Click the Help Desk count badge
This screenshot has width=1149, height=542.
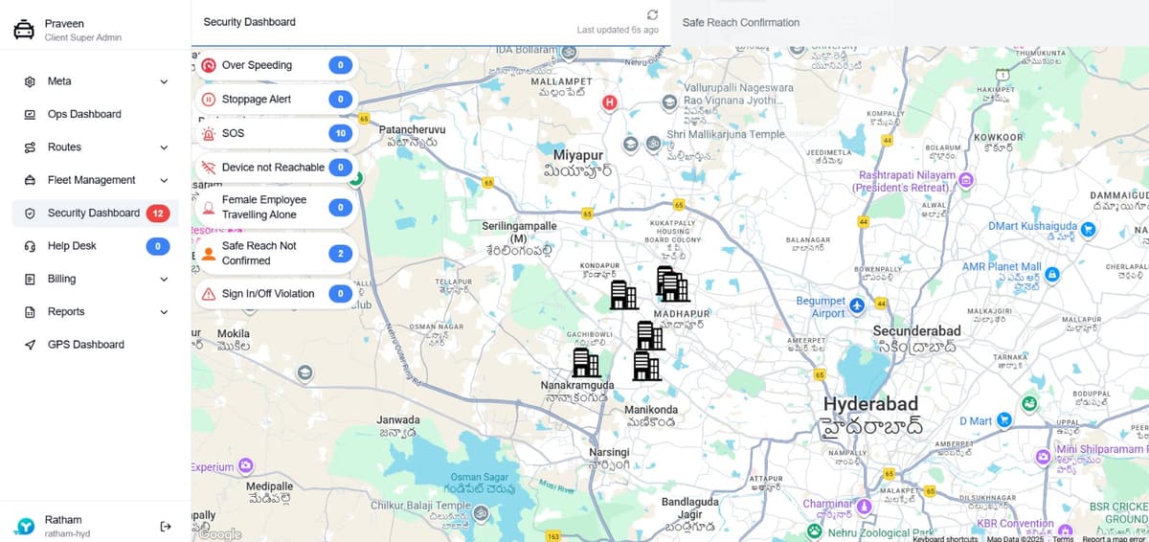(157, 246)
